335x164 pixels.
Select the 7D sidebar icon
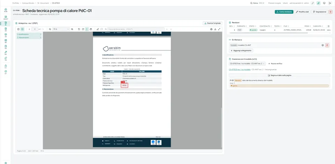click(6, 58)
